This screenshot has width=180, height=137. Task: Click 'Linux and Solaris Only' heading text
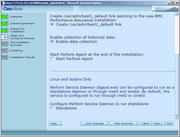71,79
